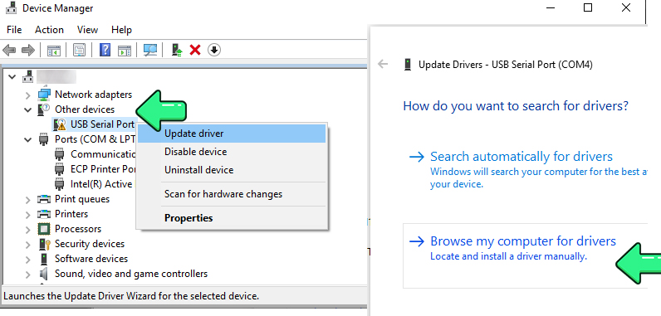Click the Device Manager title bar icon
Image resolution: width=661 pixels, height=316 pixels.
11,8
